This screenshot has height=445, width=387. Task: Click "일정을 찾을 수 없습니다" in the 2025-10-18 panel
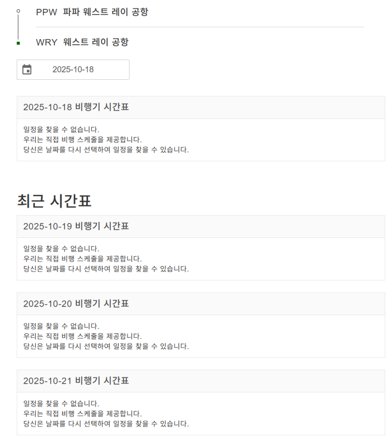(x=61, y=129)
